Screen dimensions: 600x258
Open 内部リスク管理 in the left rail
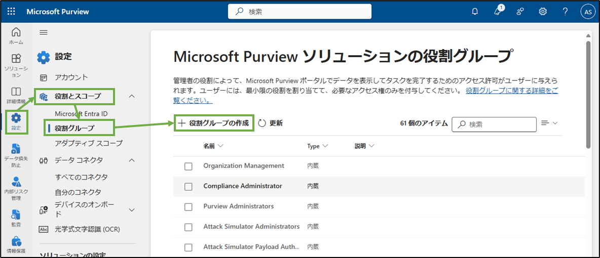pos(16,188)
